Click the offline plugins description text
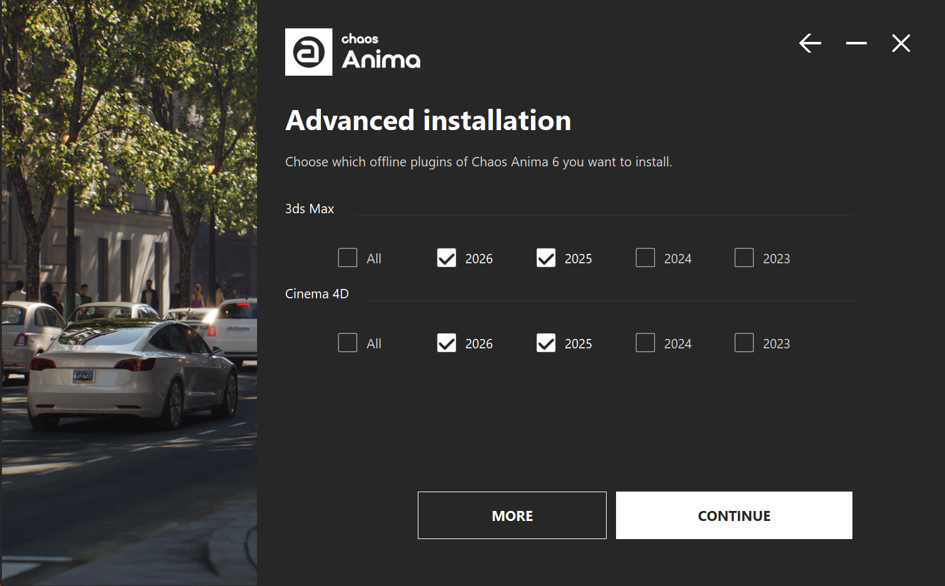The height and width of the screenshot is (586, 945). click(478, 161)
